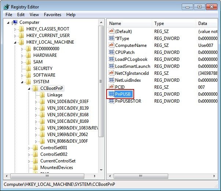The height and width of the screenshot is (191, 221).
Task: Click the User007 data cell
Action: 206,45
